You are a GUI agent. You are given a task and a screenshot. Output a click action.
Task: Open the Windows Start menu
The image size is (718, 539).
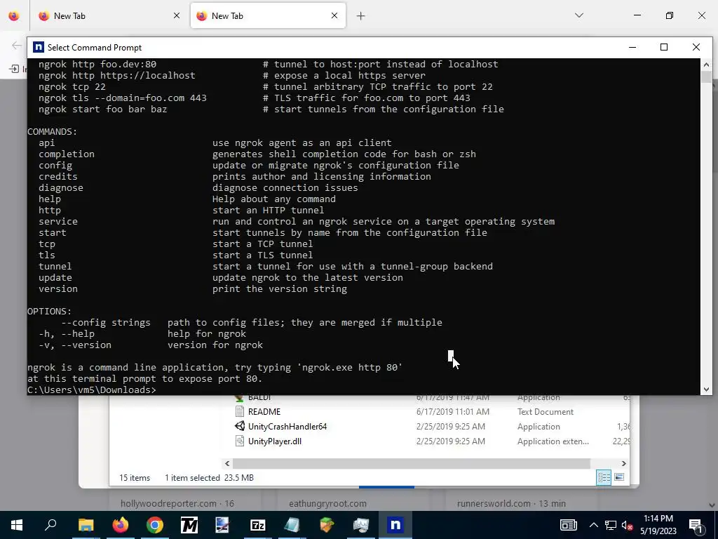17,525
